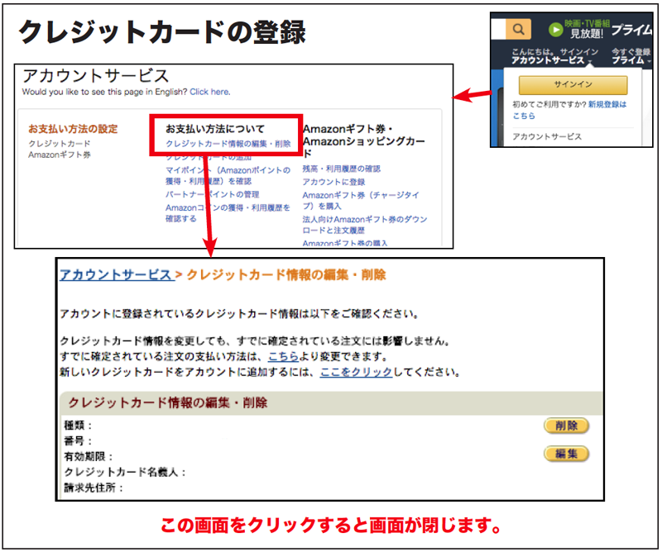This screenshot has height=552, width=662.
Task: Click the お支払い方法の設定 heading
Action: click(73, 129)
